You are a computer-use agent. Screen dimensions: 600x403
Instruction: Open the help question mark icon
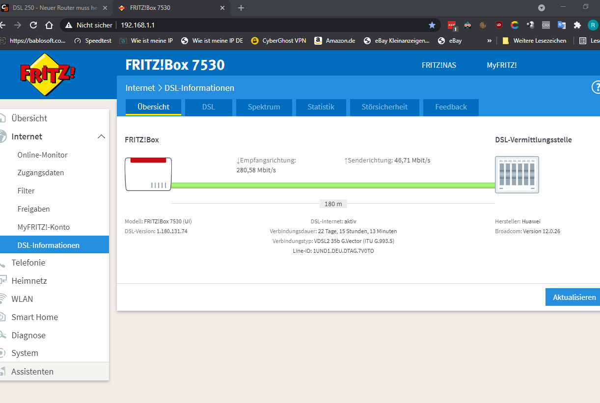596,87
